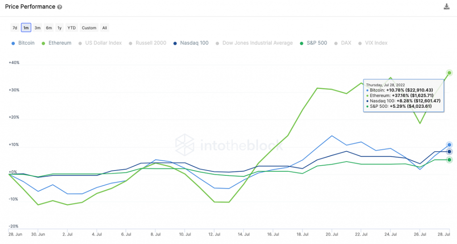Select the YTD time range
457x244 pixels.
coord(71,28)
